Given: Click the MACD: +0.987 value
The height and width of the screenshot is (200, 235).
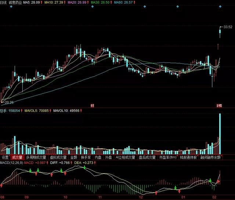Looking at the screenshot, I should pyautogui.click(x=35, y=163).
